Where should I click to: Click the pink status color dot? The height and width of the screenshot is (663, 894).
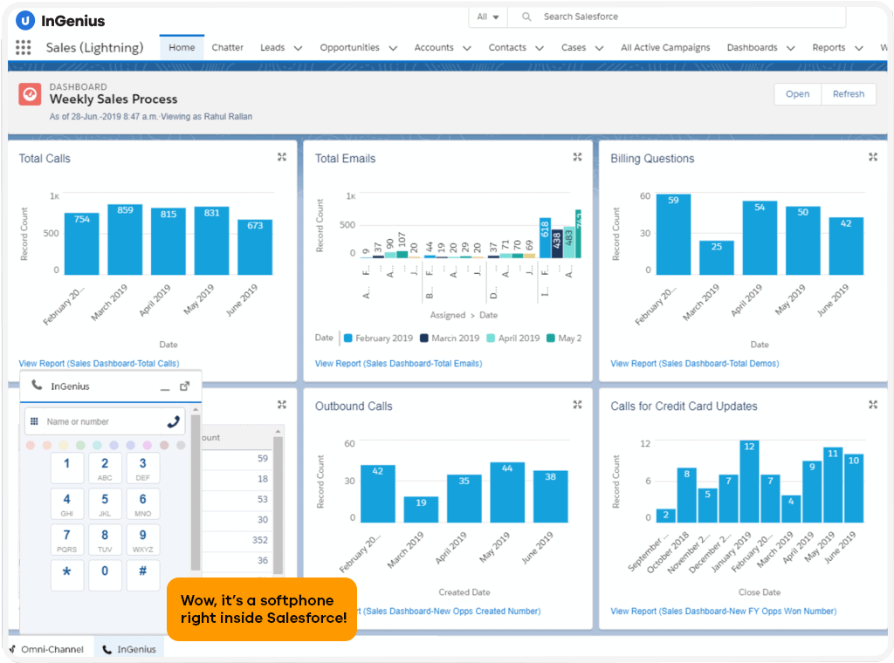coord(148,445)
